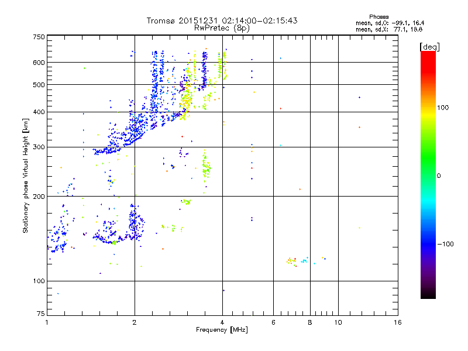The height and width of the screenshot is (351, 468).
Task: Click the '[deg]' colorbar unit label
Action: point(429,47)
